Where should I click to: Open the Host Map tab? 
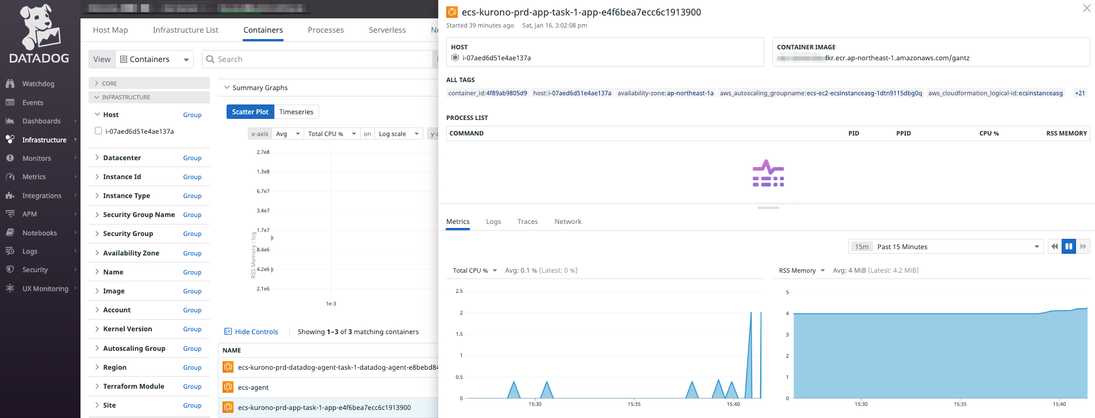[x=110, y=30]
